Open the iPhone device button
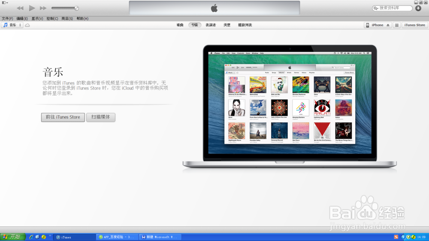Image resolution: width=429 pixels, height=241 pixels. (378, 25)
